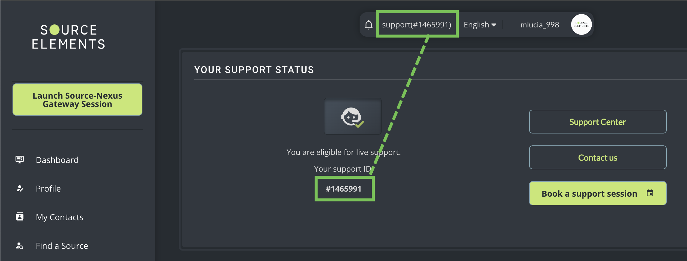The image size is (687, 261).
Task: Open the mlucia_998 user menu
Action: [540, 25]
